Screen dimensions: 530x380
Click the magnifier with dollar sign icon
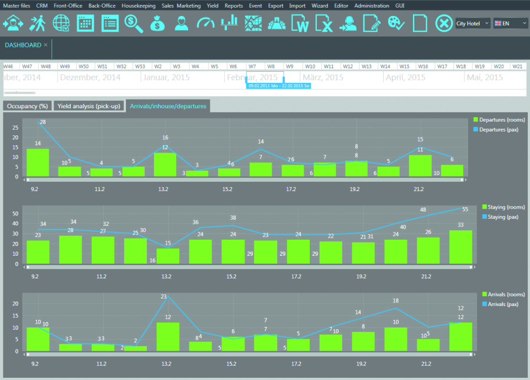click(x=133, y=23)
